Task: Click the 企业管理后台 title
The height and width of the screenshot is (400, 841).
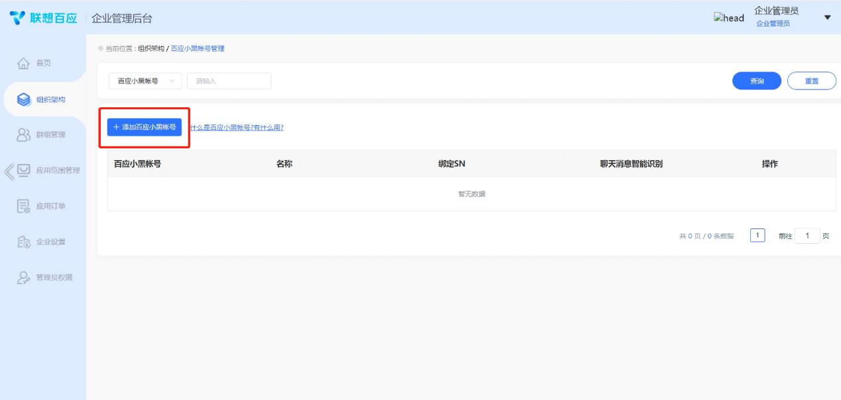Action: [x=121, y=19]
